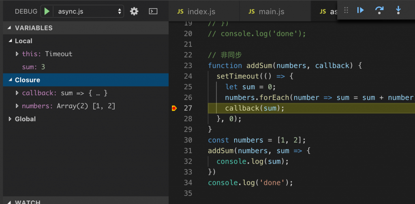This screenshot has height=204, width=415.
Task: Open the debug console icon
Action: (x=153, y=11)
